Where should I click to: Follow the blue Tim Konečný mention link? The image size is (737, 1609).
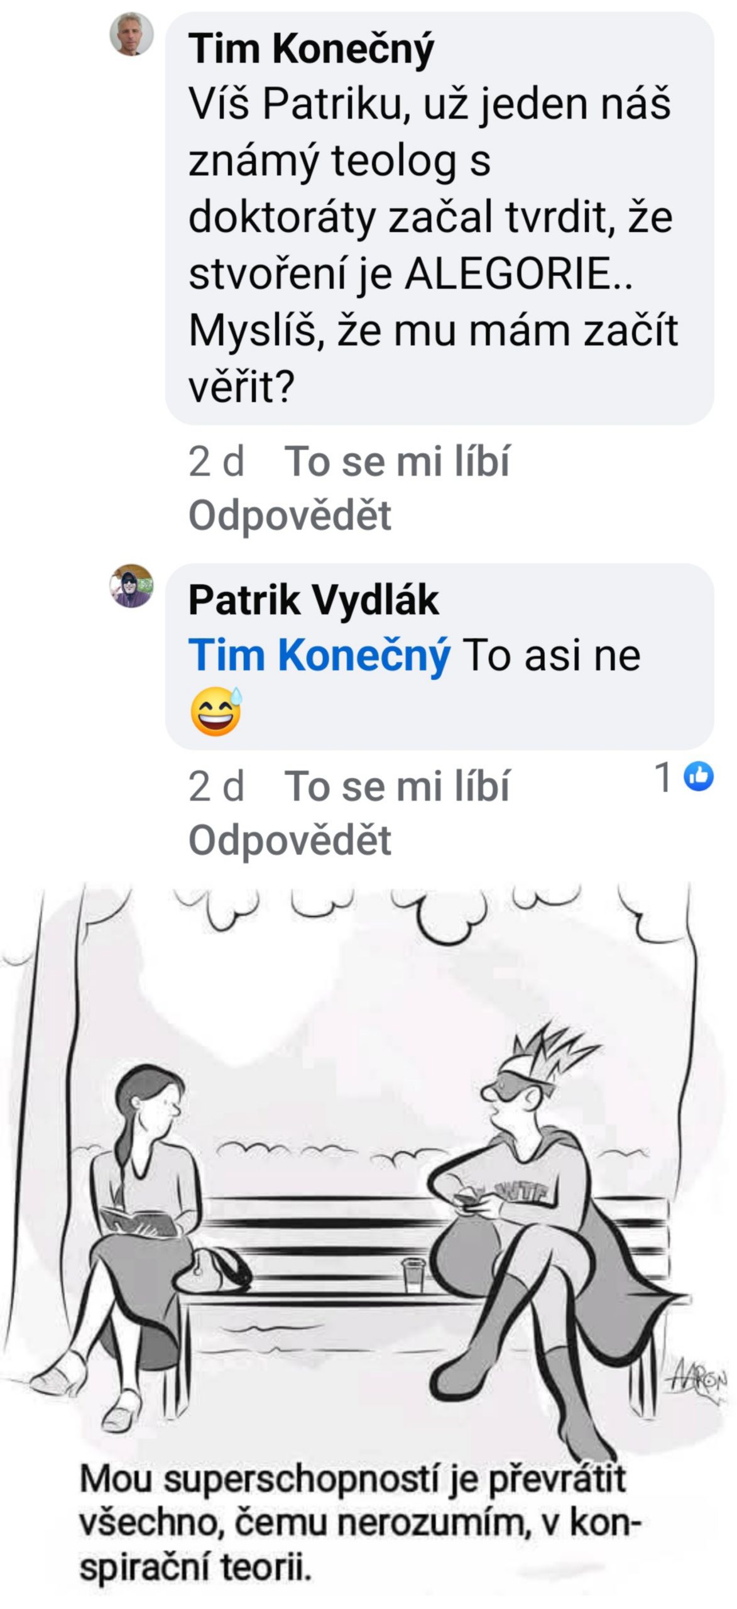pos(319,655)
